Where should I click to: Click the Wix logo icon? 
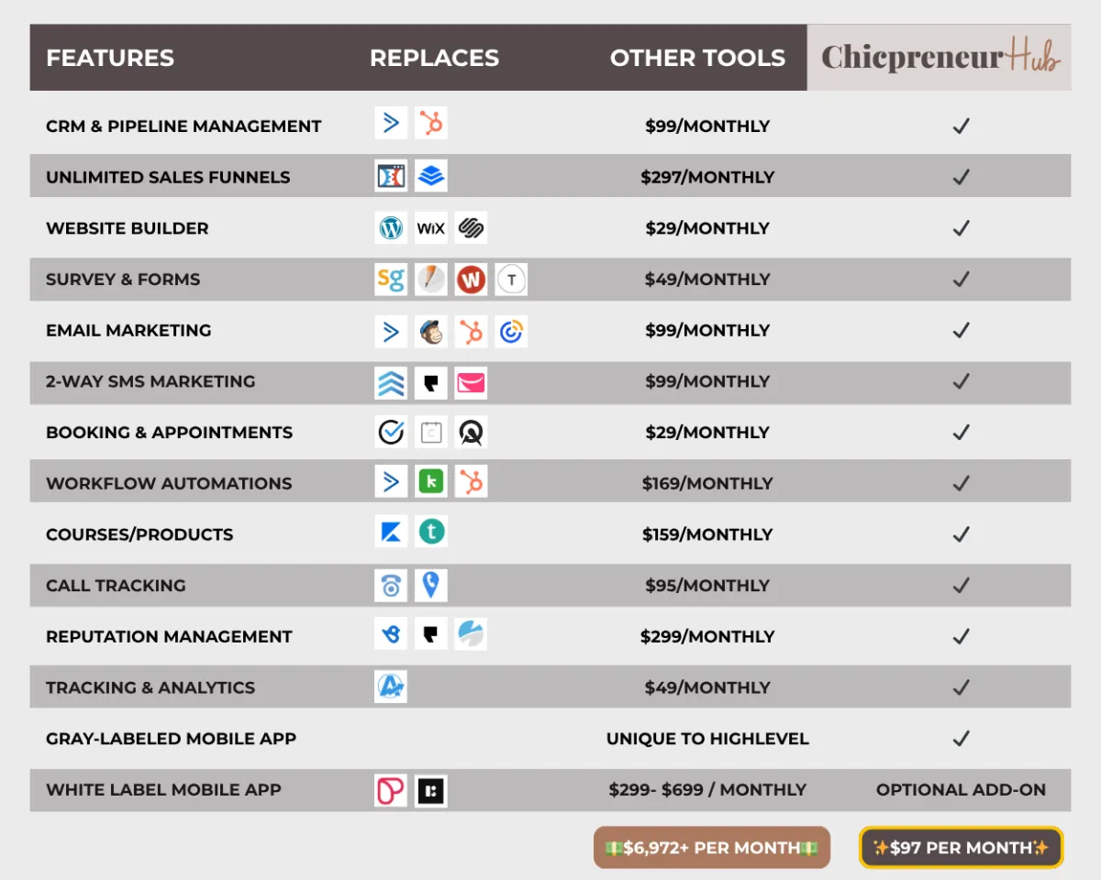[431, 228]
